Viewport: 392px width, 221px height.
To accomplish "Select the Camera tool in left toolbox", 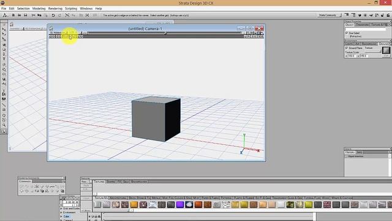I will (4, 94).
